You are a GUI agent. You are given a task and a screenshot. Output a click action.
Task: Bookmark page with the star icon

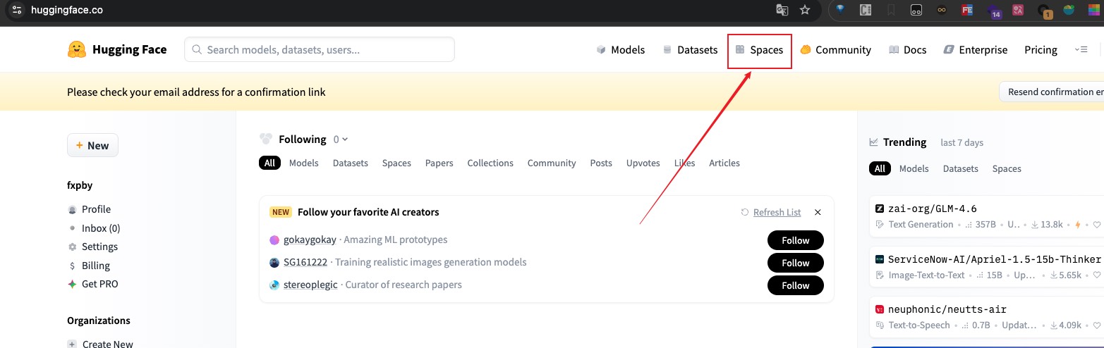tap(804, 10)
